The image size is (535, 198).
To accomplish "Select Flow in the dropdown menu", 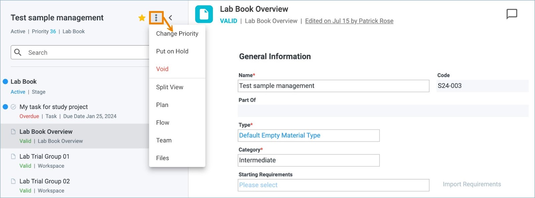I will (177, 123).
